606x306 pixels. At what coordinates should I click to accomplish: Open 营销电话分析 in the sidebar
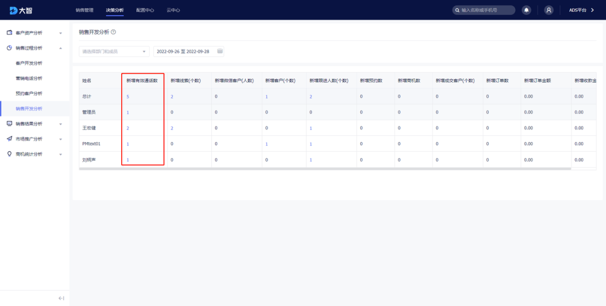tap(29, 79)
